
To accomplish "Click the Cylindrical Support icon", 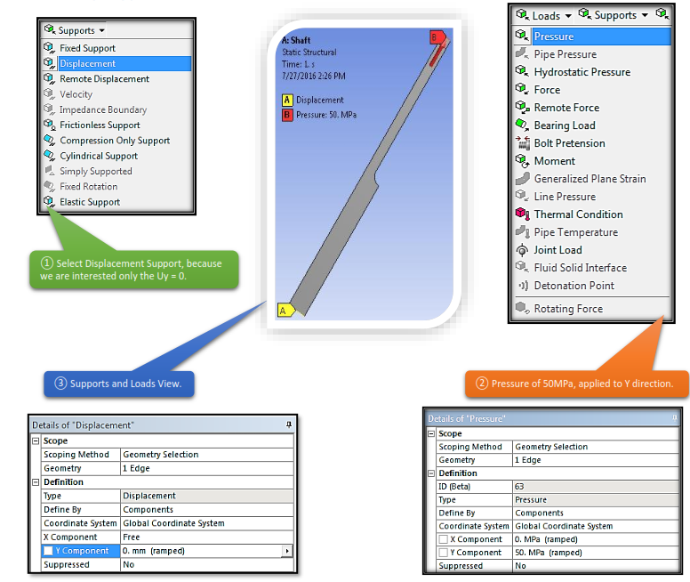I will [x=49, y=156].
